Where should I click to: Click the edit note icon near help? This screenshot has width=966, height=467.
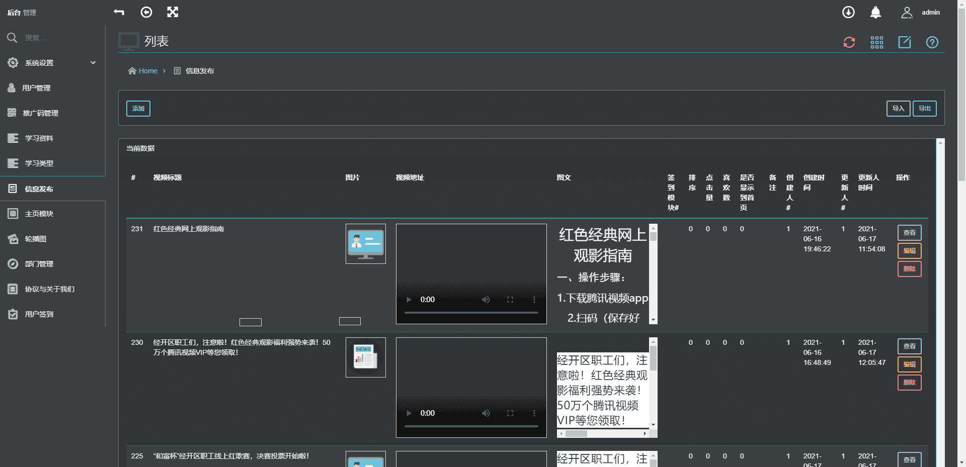click(905, 42)
